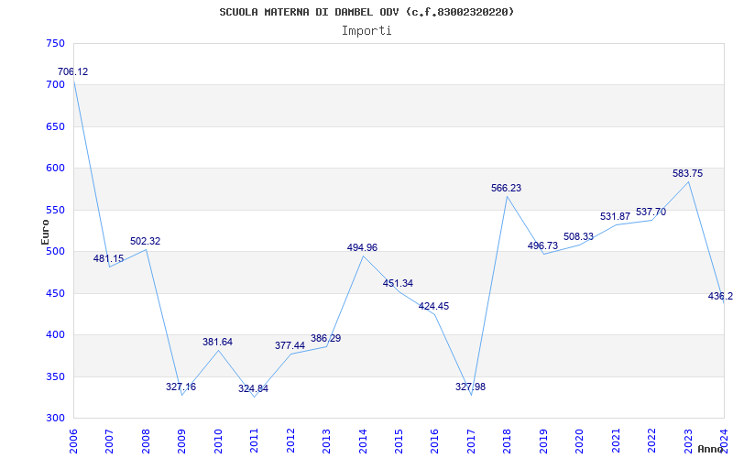733x458 pixels.
Task: Click the 494.96 peak label for 2014
Action: pyautogui.click(x=362, y=247)
